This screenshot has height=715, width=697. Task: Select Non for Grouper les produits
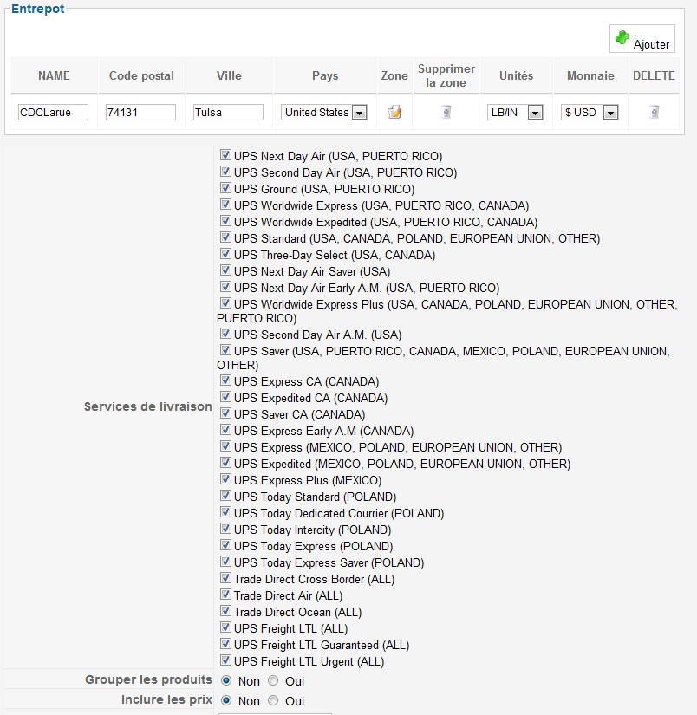click(x=226, y=681)
